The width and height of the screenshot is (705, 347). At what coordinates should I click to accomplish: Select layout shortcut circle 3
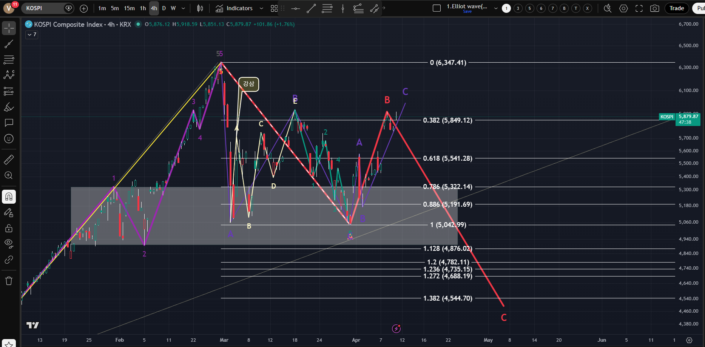point(518,8)
